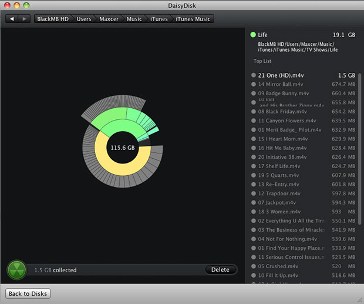Select the iTunes Music breadcrumb
This screenshot has height=304, width=364.
193,19
